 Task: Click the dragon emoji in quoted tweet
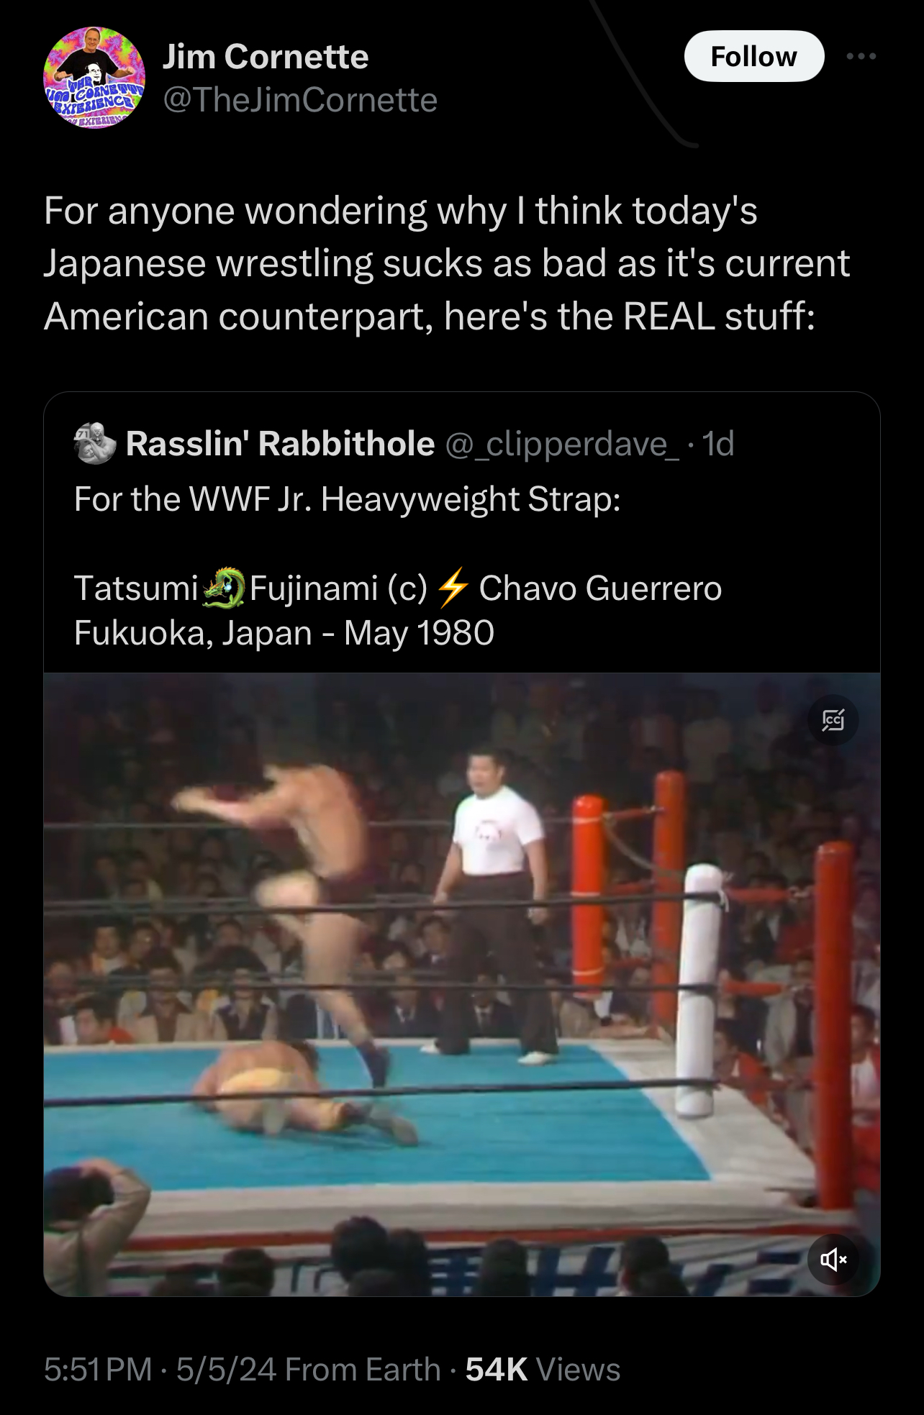(x=224, y=588)
